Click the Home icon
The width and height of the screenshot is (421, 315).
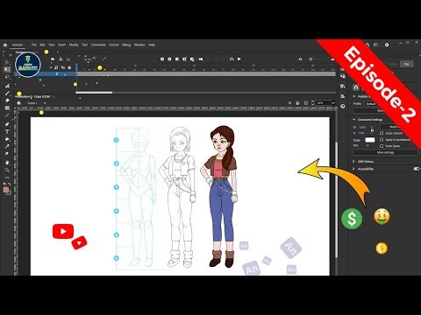pos(5,45)
